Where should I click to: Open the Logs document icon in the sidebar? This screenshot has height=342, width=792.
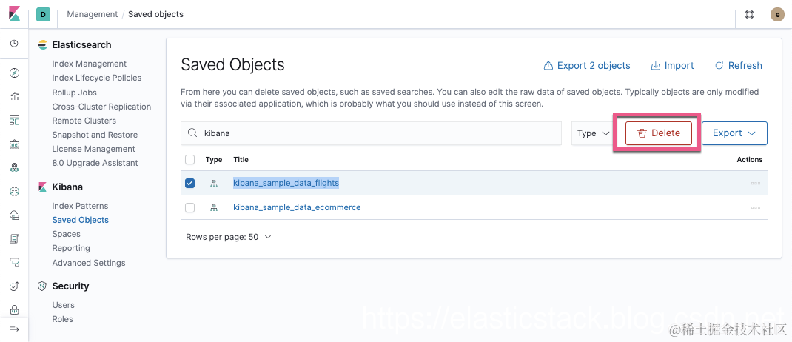click(x=14, y=238)
